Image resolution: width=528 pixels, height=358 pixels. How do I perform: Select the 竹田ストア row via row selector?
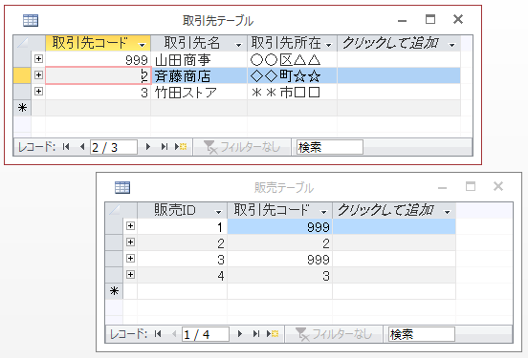pyautogui.click(x=22, y=92)
